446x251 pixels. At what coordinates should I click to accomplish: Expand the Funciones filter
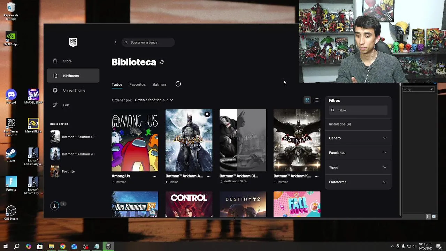tap(358, 153)
